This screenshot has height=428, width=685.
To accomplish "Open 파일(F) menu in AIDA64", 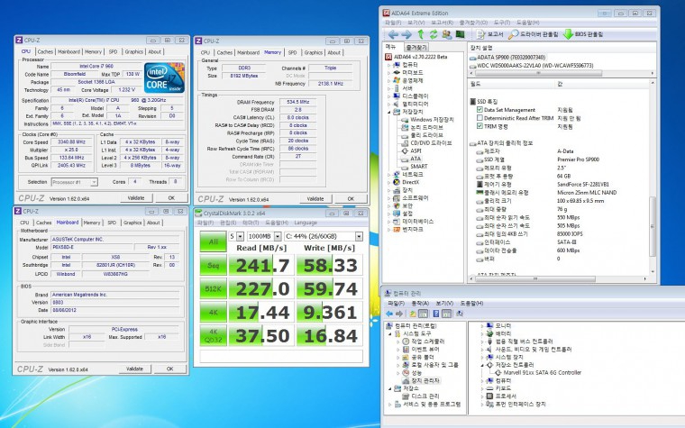I will [x=393, y=23].
